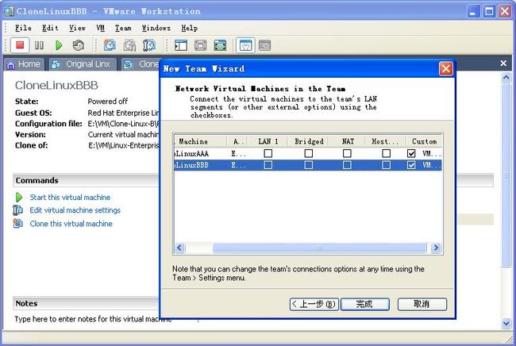
Task: Click the Machine column header
Action: 200,142
